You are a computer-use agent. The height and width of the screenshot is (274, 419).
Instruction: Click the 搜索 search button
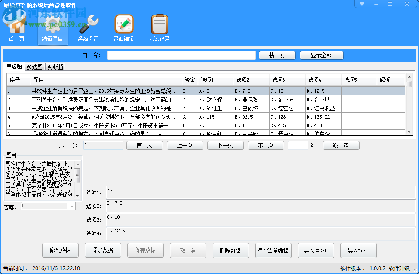[277, 55]
